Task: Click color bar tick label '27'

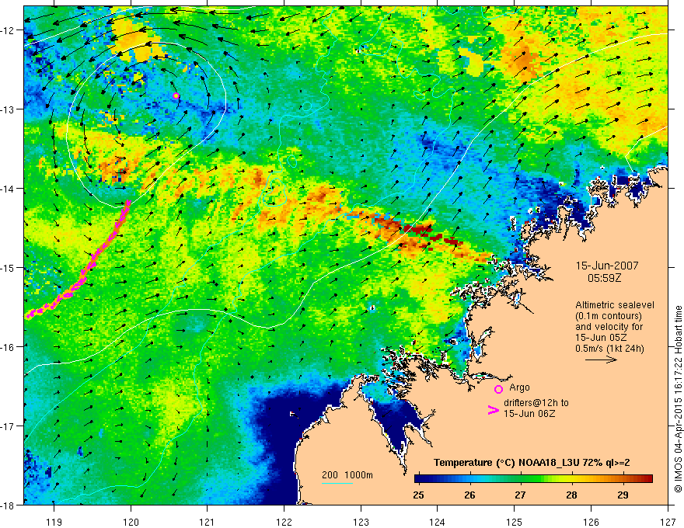Action: (x=520, y=495)
